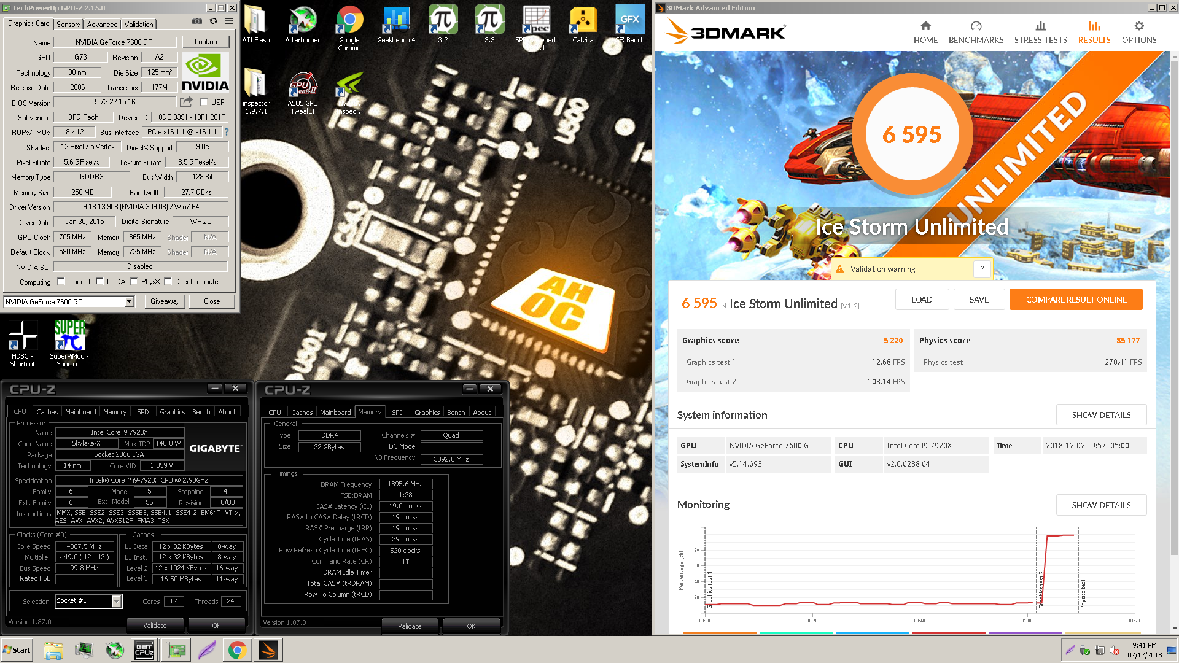
Task: Click the bus interface question mark
Action: click(227, 132)
